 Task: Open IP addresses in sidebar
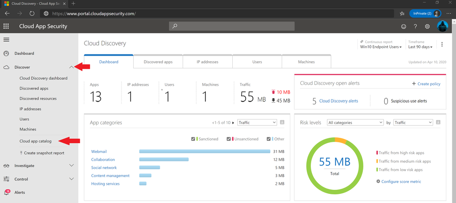pyautogui.click(x=30, y=109)
